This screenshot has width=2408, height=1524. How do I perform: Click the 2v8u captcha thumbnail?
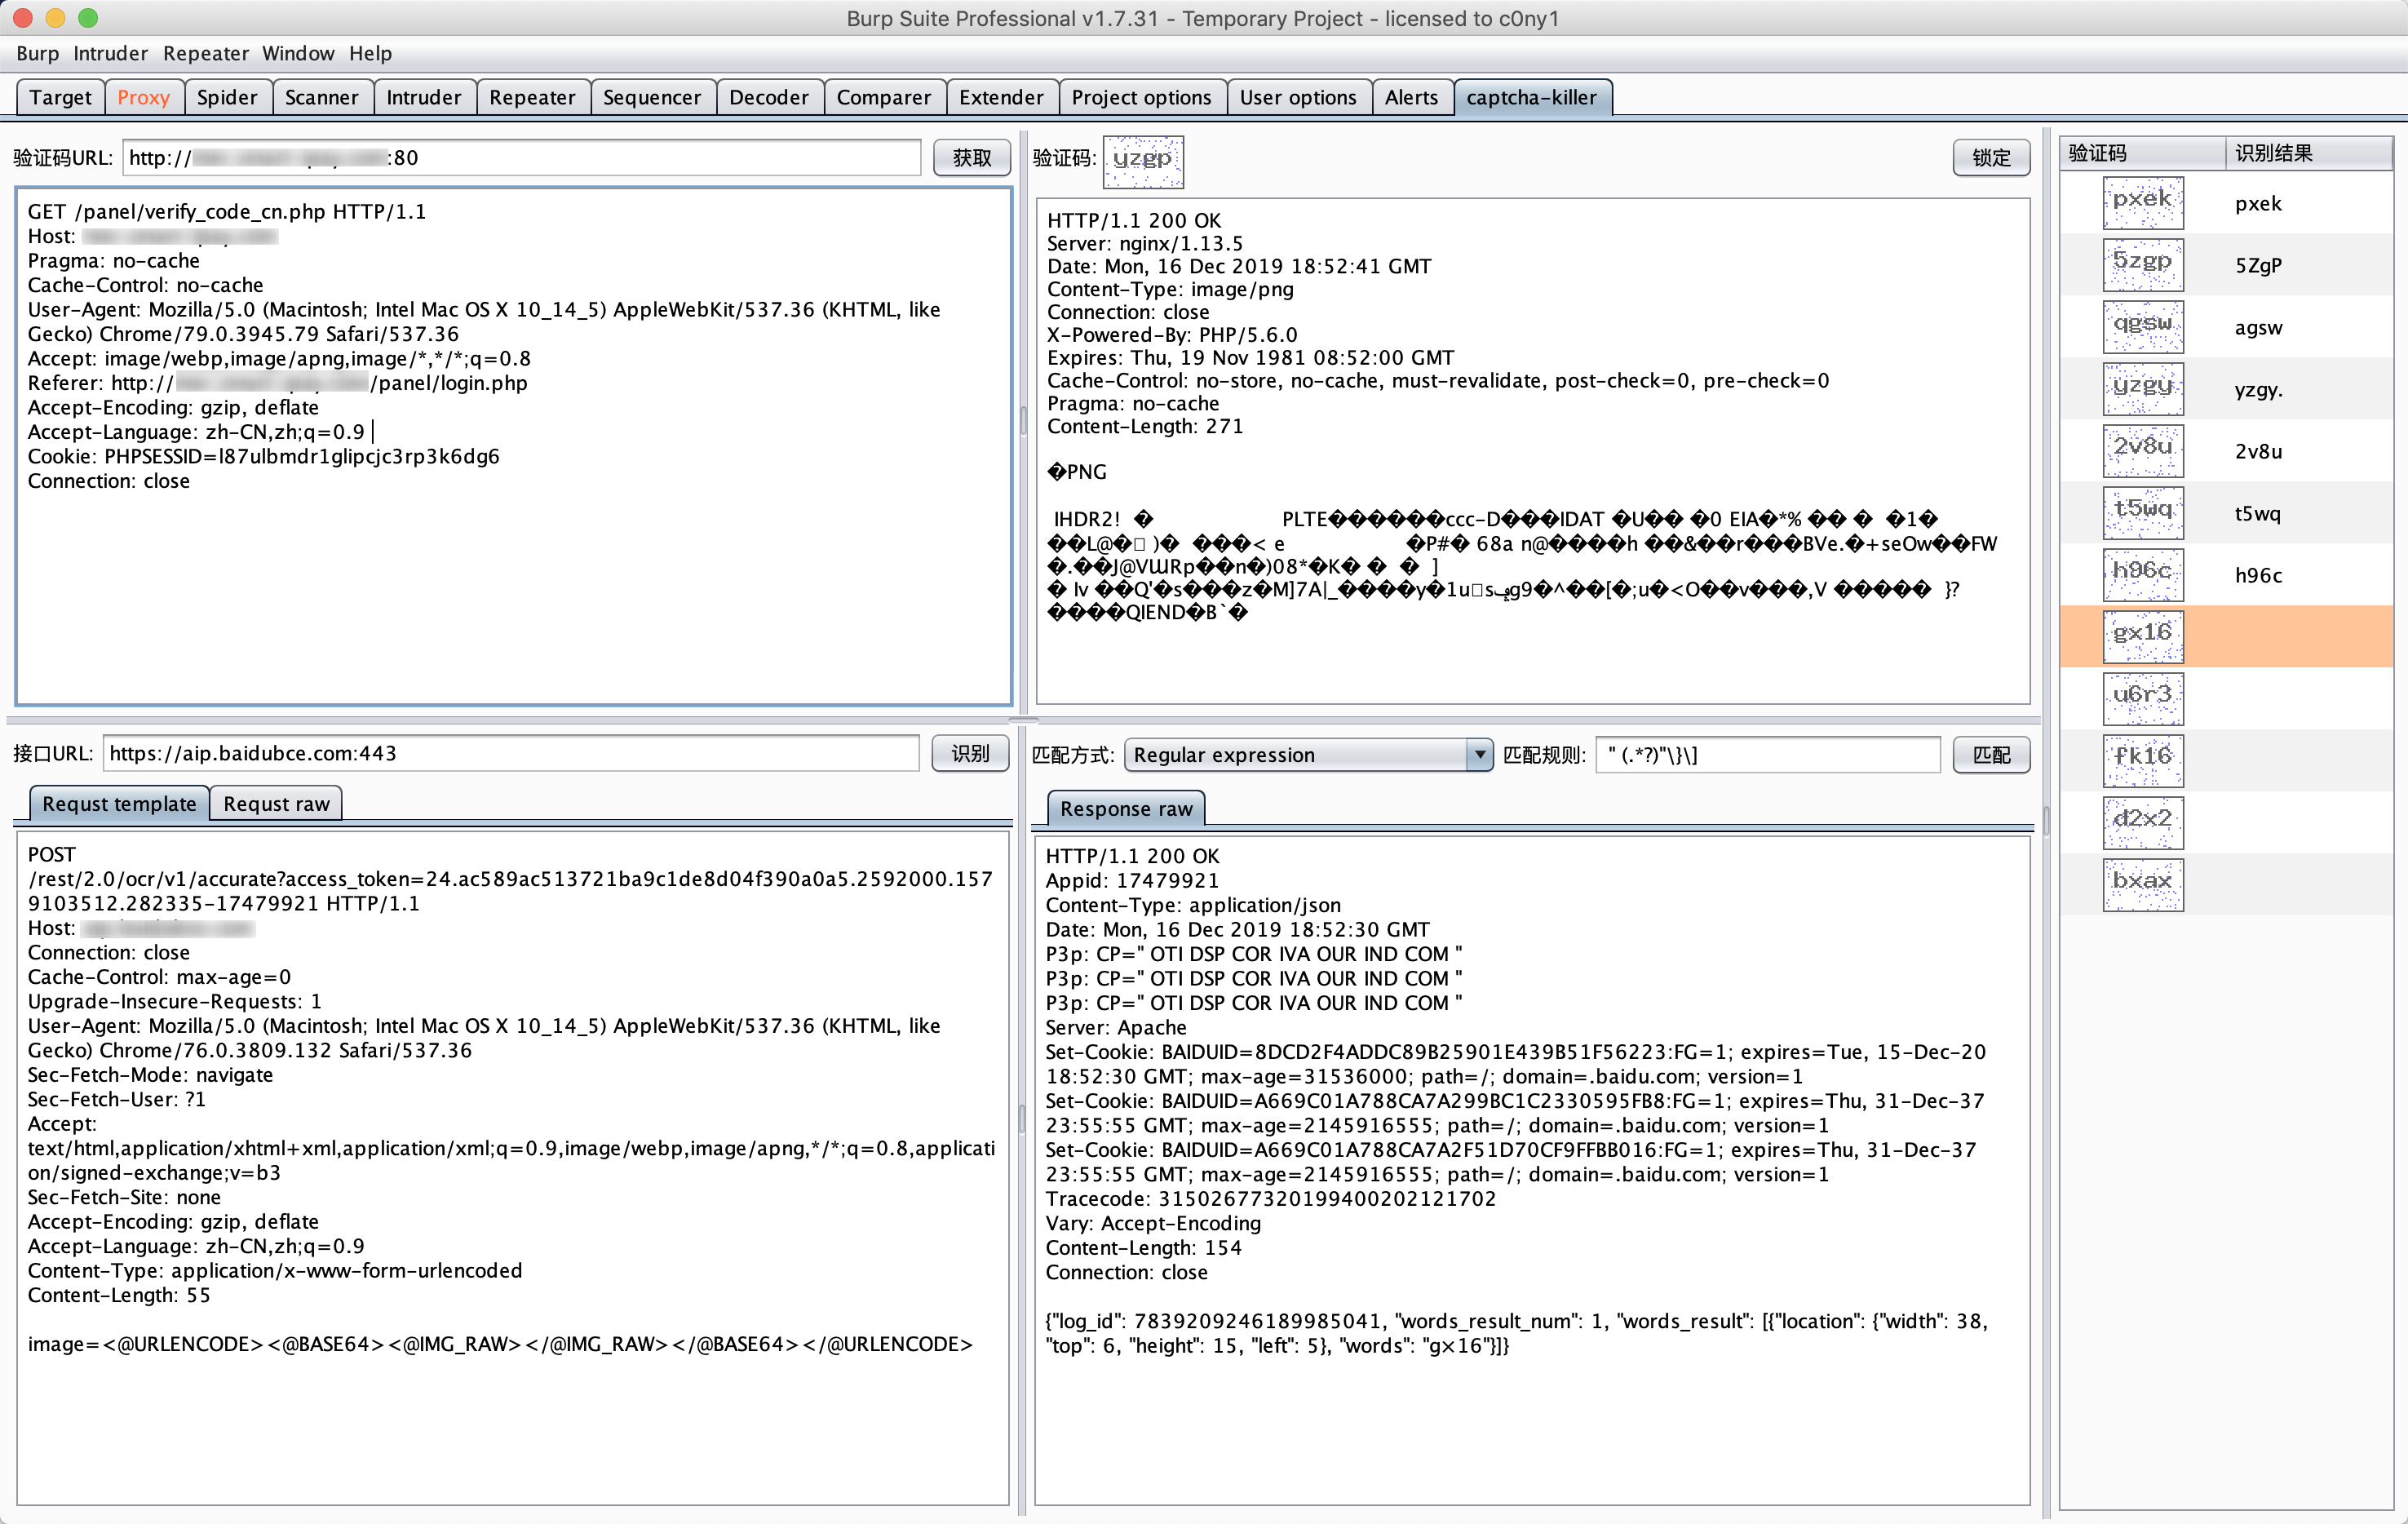[2142, 450]
